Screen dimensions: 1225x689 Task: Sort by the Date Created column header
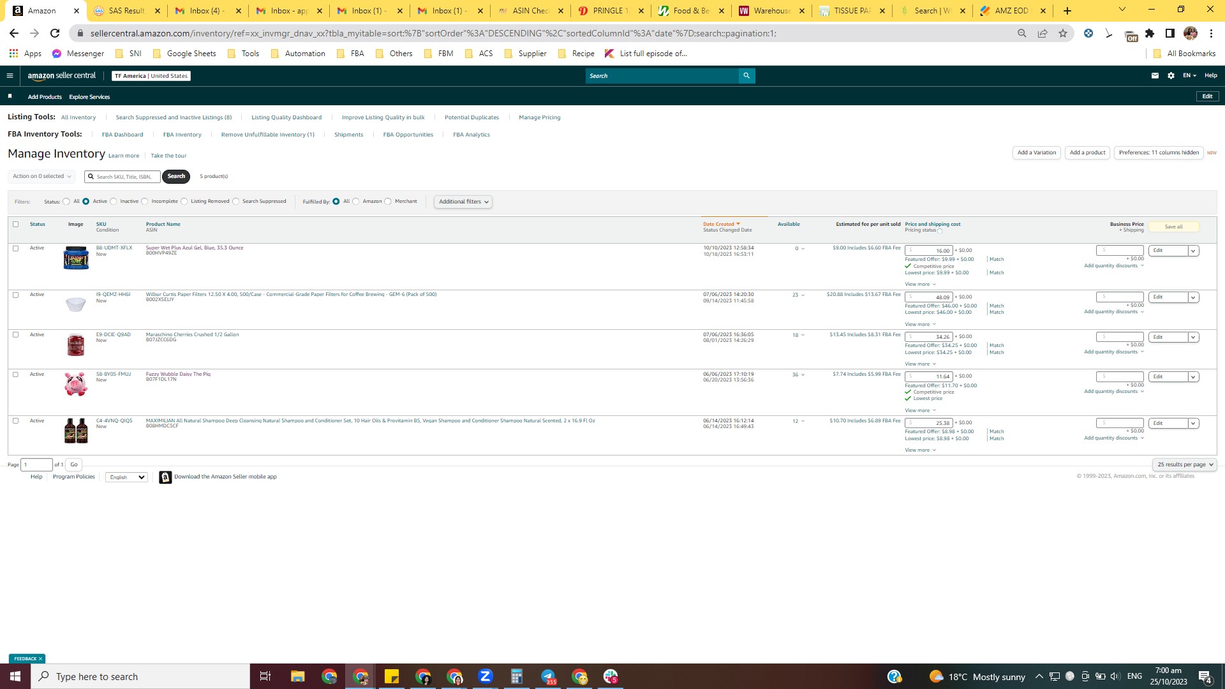pos(721,224)
